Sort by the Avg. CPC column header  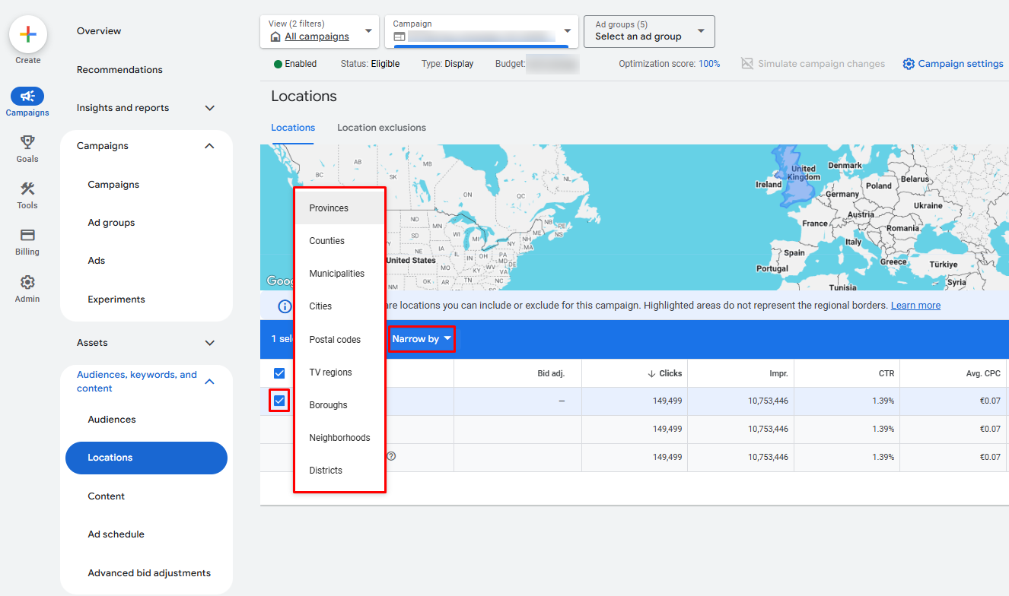pos(982,373)
